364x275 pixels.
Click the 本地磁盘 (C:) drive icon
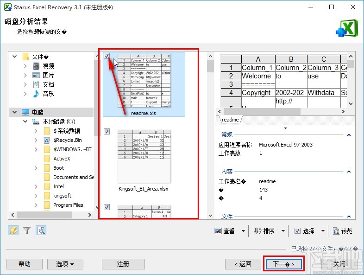click(x=36, y=122)
